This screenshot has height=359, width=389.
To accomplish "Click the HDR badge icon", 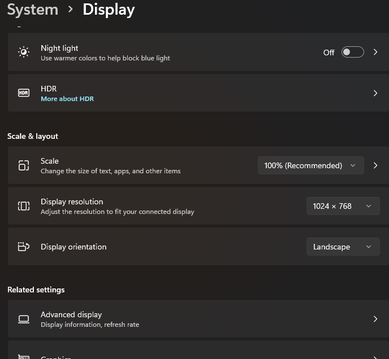I will click(24, 93).
